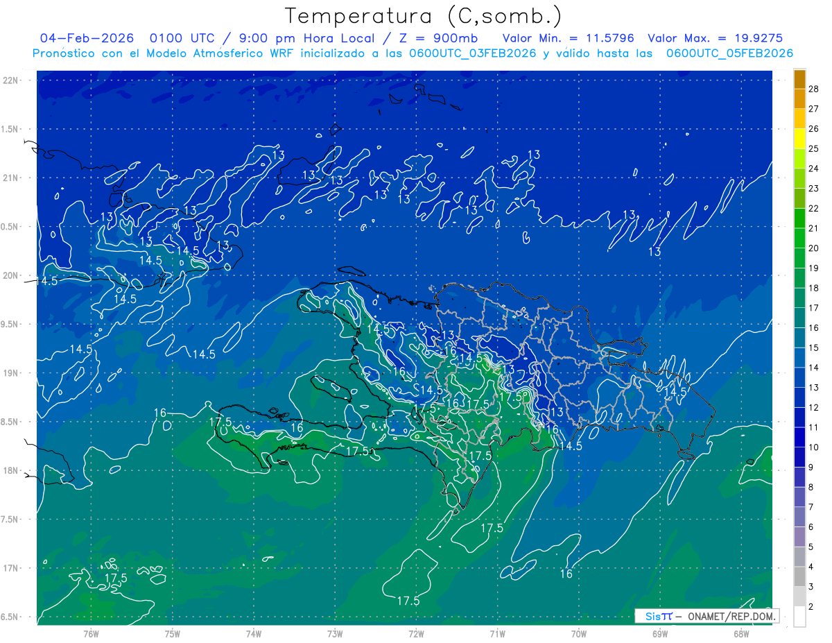Click the '20N' latitude axis label
The height and width of the screenshot is (643, 832).
[x=12, y=275]
